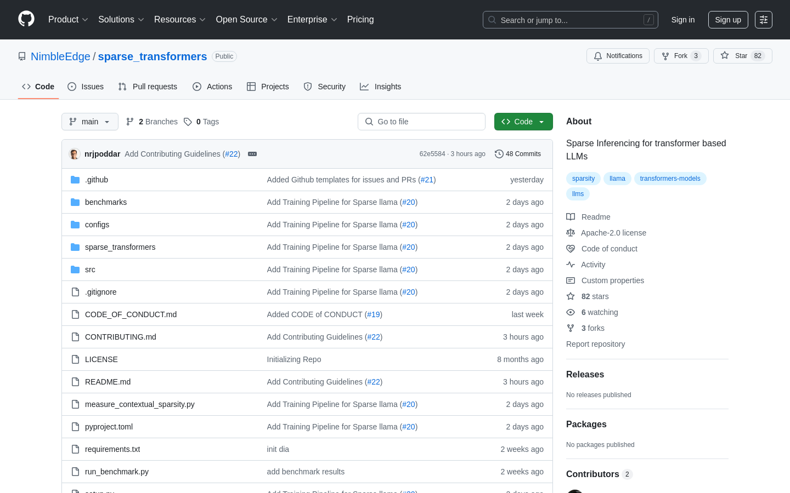
Task: Open the GitHub home logo
Action: point(26,19)
